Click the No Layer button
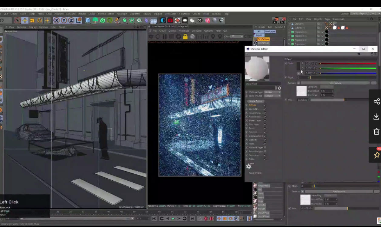The width and height of the screenshot is (381, 227). pos(270,32)
